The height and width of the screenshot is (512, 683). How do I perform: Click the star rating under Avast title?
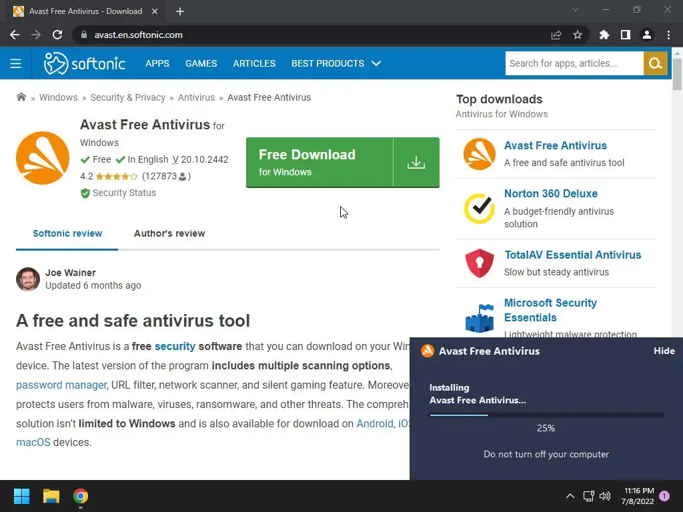116,176
